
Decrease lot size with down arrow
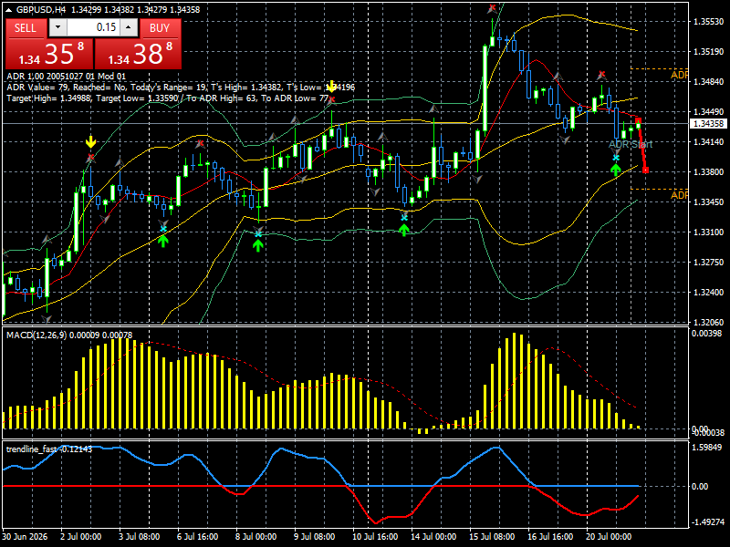click(x=57, y=27)
